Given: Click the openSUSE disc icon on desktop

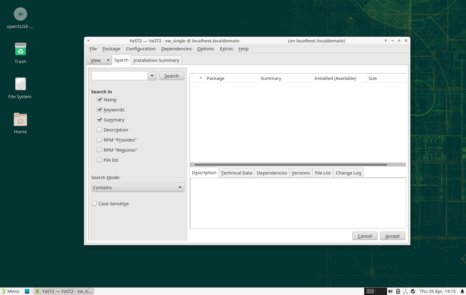Looking at the screenshot, I should coord(20,14).
